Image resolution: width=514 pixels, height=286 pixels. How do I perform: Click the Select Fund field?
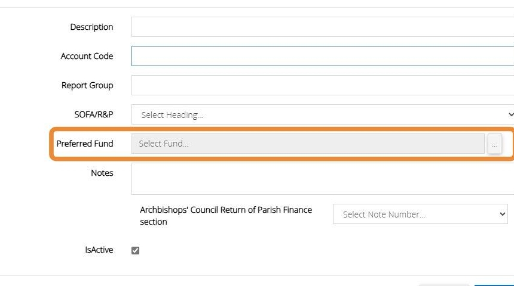point(308,144)
